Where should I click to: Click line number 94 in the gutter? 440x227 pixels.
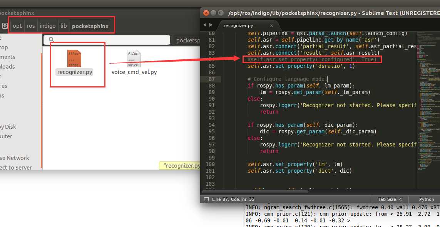pyautogui.click(x=212, y=125)
